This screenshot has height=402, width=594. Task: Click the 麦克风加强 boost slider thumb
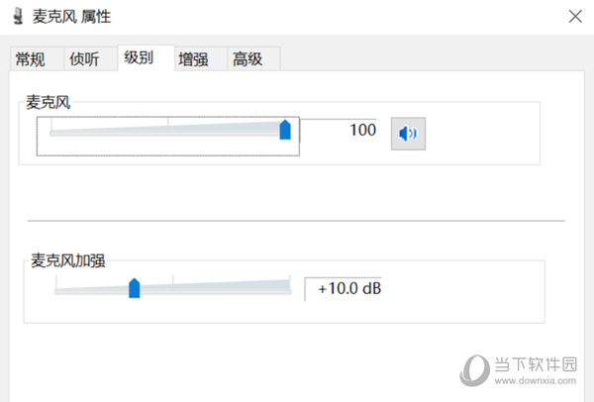point(134,288)
